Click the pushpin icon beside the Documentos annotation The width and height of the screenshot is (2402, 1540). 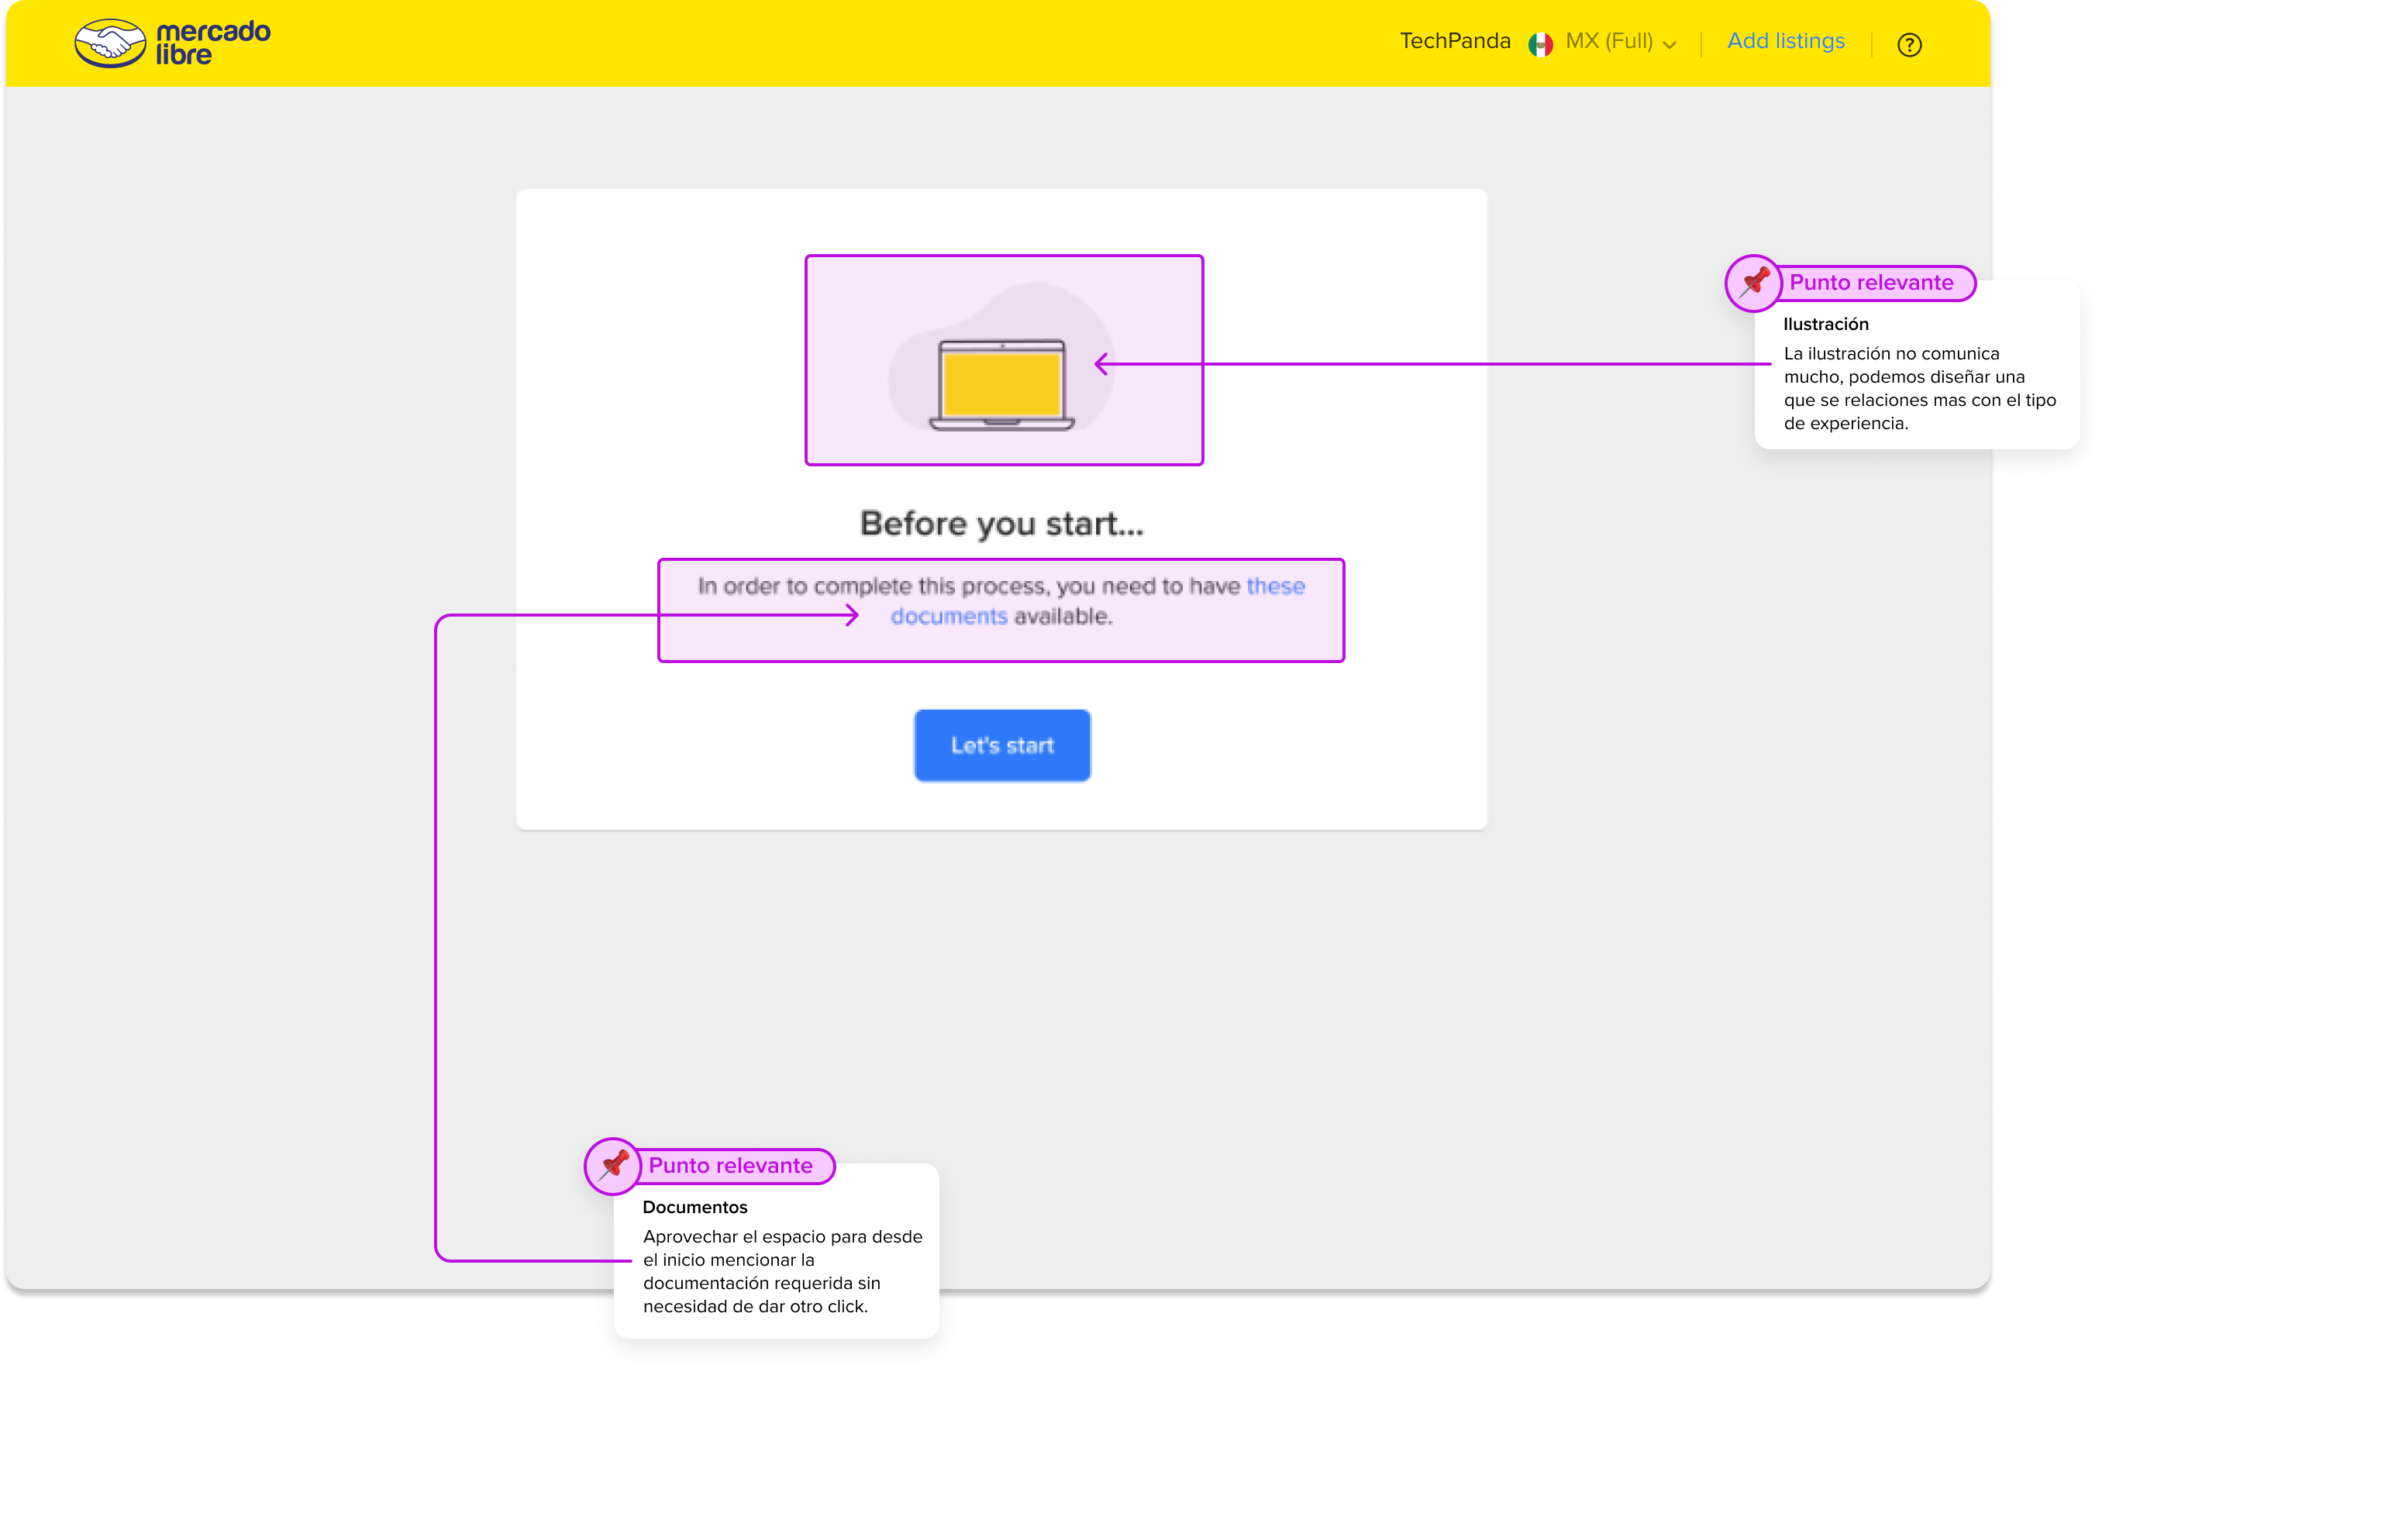(612, 1165)
